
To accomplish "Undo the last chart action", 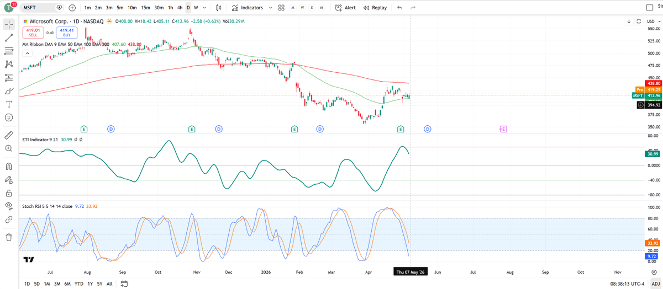I will pyautogui.click(x=399, y=8).
